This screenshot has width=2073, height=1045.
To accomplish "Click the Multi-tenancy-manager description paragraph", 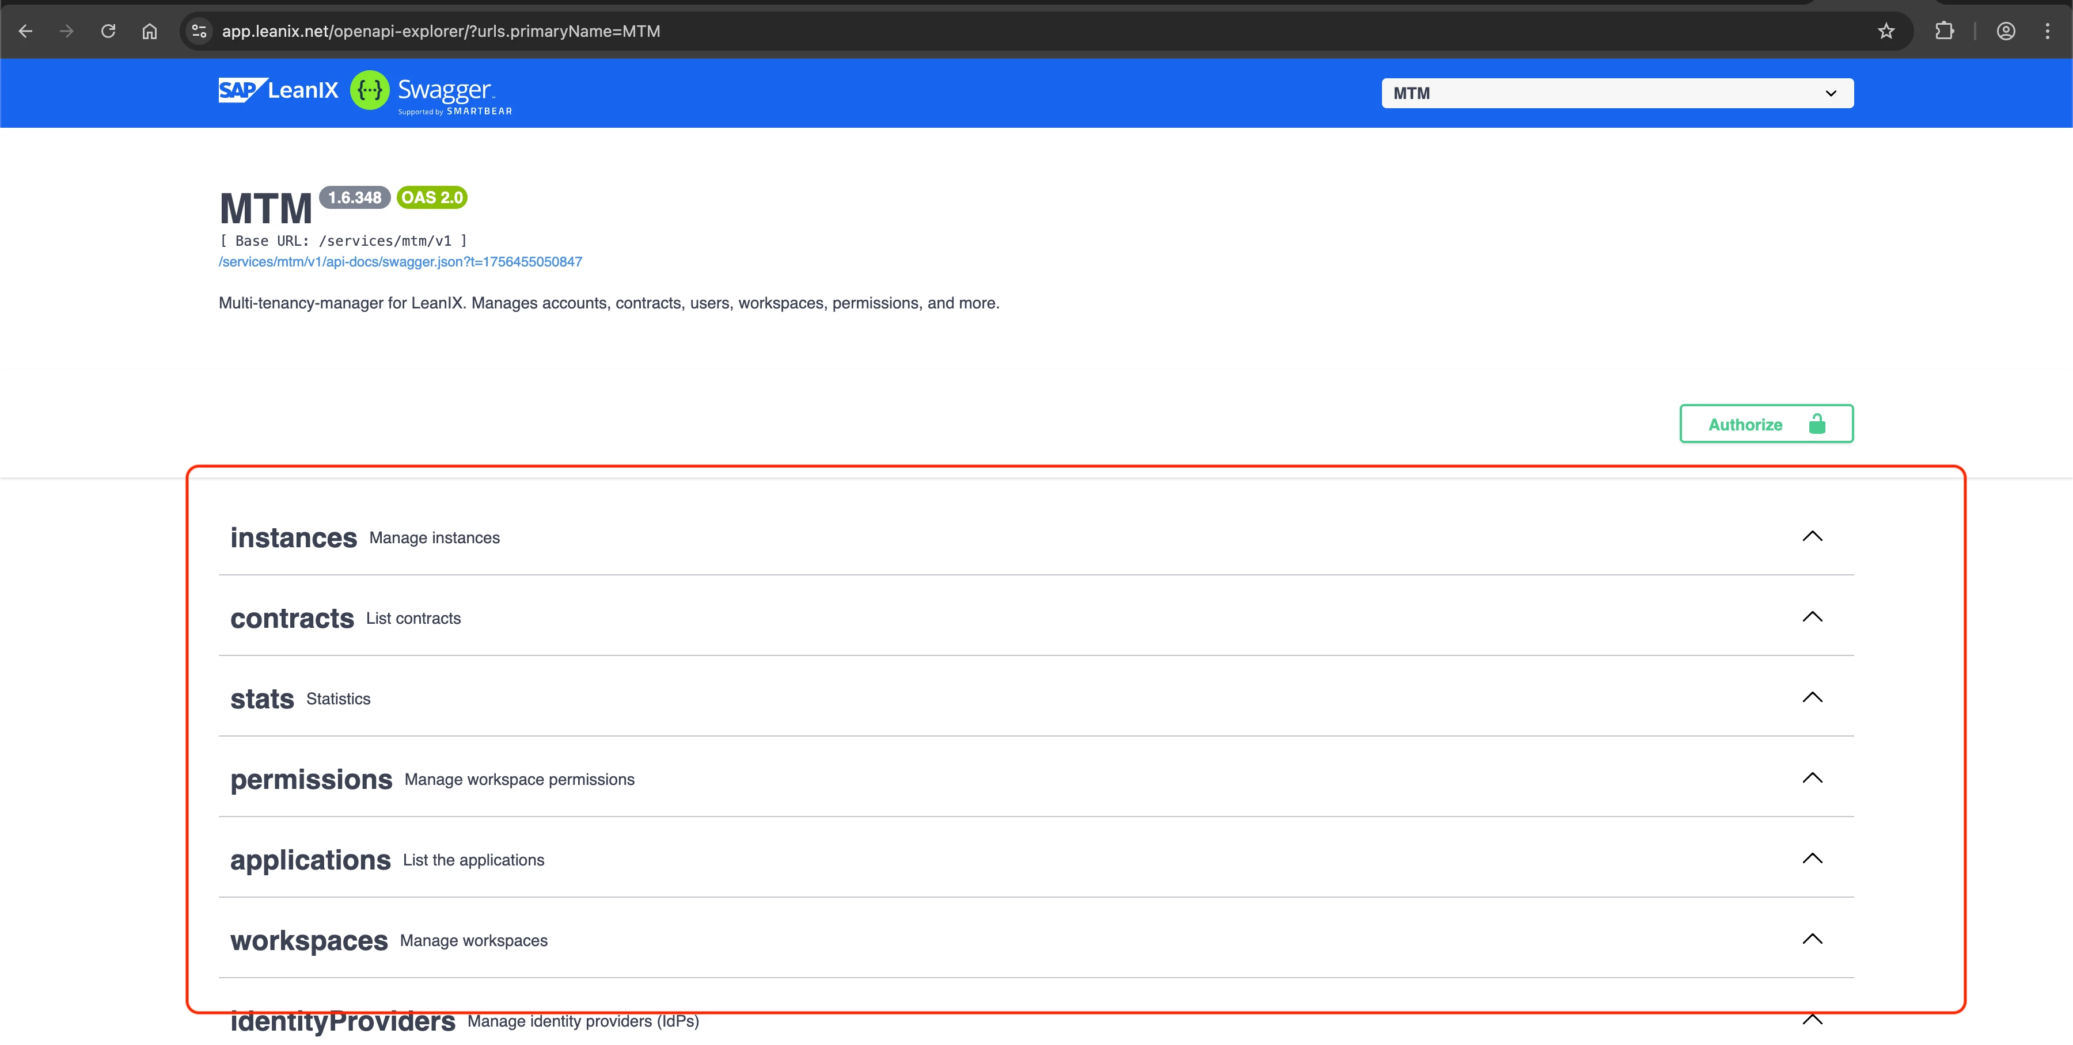I will [x=609, y=303].
